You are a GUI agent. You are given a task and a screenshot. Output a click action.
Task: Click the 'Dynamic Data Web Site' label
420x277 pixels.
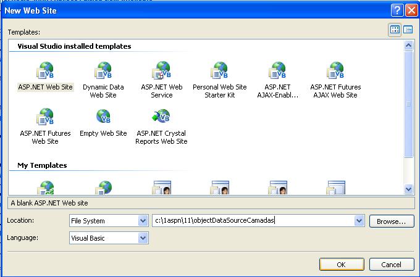click(103, 91)
